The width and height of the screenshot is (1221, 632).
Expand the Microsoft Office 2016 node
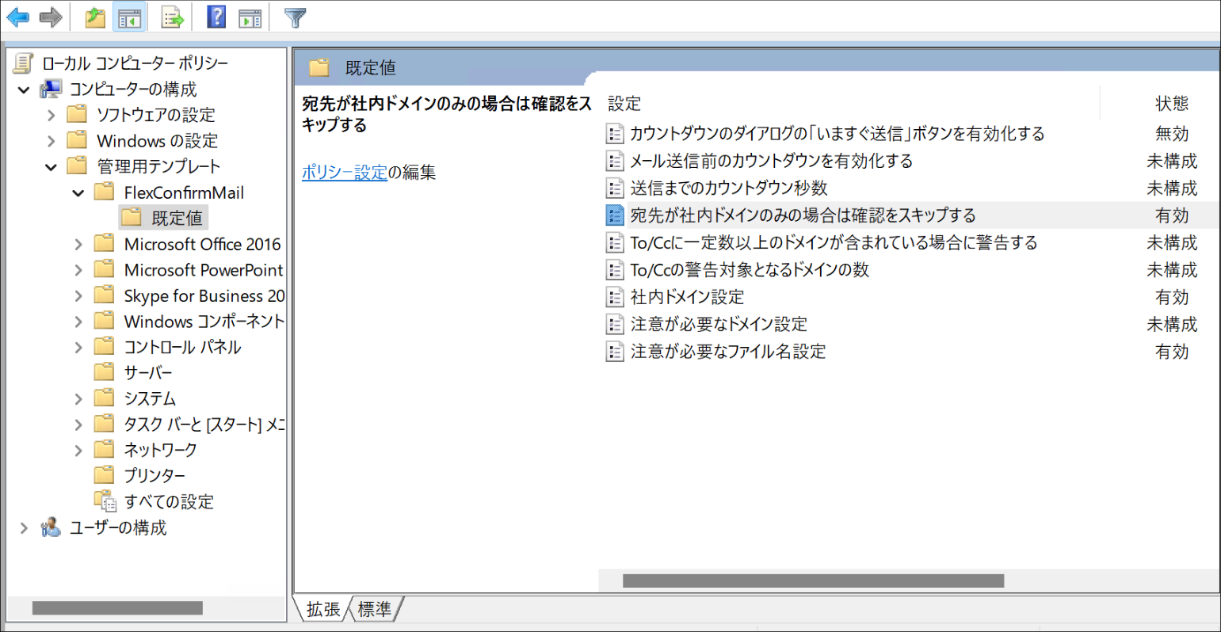[x=78, y=244]
